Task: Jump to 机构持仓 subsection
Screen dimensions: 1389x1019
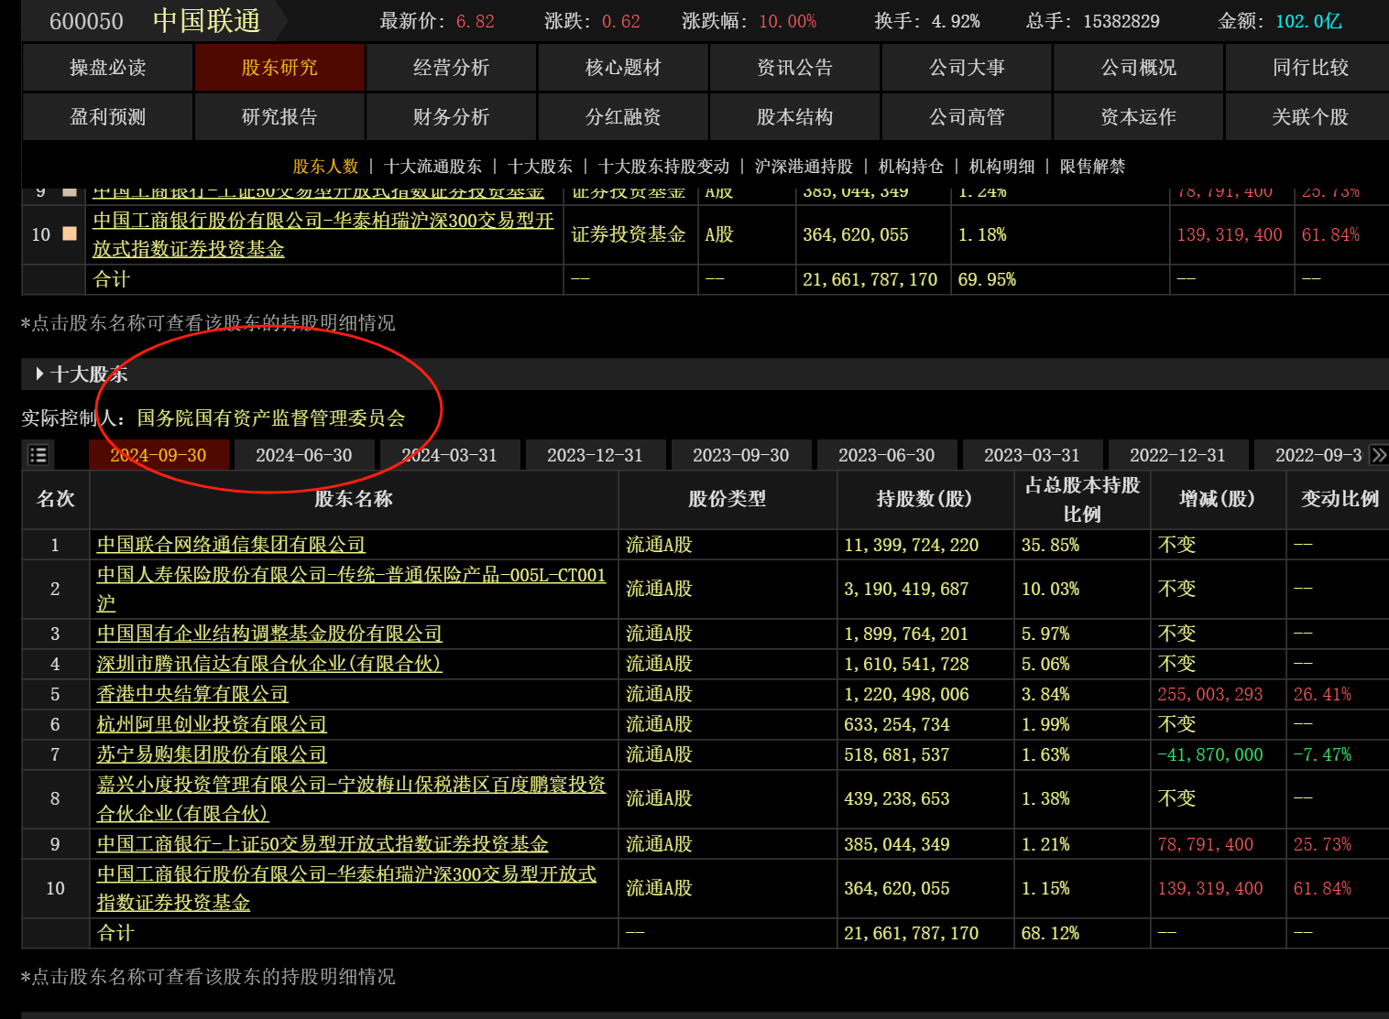Action: (911, 167)
